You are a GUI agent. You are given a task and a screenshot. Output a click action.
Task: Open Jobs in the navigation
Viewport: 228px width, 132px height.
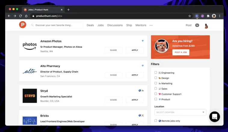point(100,25)
